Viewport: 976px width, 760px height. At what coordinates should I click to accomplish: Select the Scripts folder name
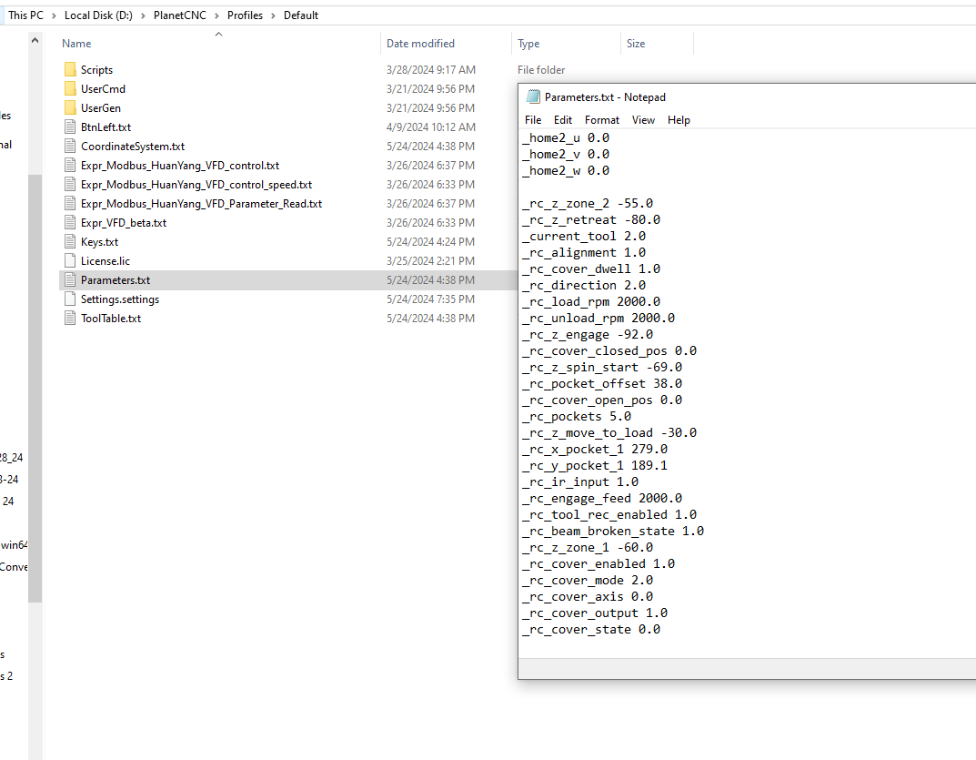pyautogui.click(x=96, y=70)
